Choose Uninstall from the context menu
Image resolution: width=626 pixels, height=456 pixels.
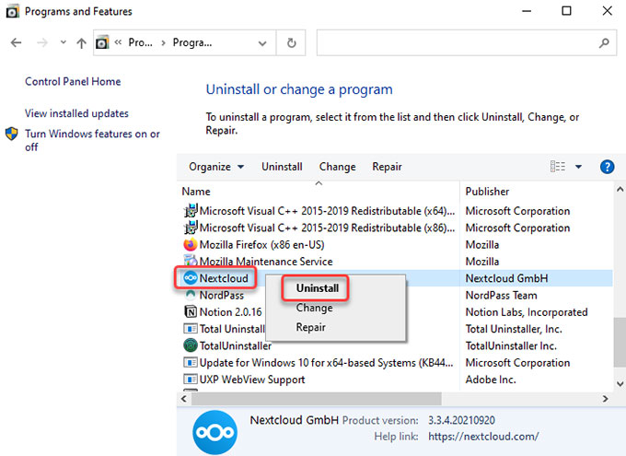coord(318,288)
